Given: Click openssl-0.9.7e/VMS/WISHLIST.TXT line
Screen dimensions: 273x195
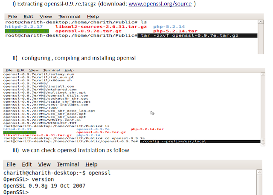Looking at the screenshot, I should click(x=40, y=123).
